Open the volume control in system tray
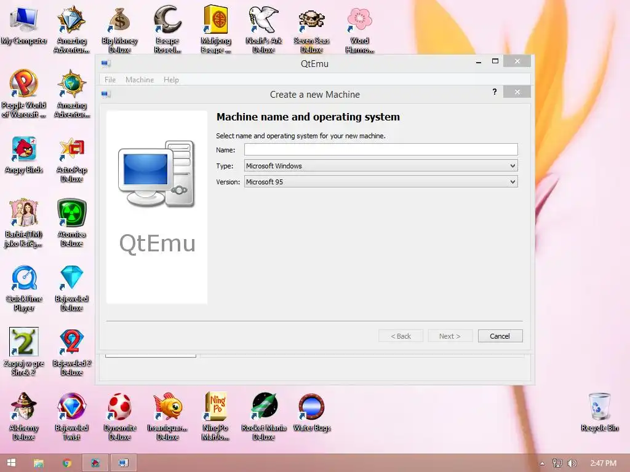Image resolution: width=630 pixels, height=472 pixels. tap(572, 463)
